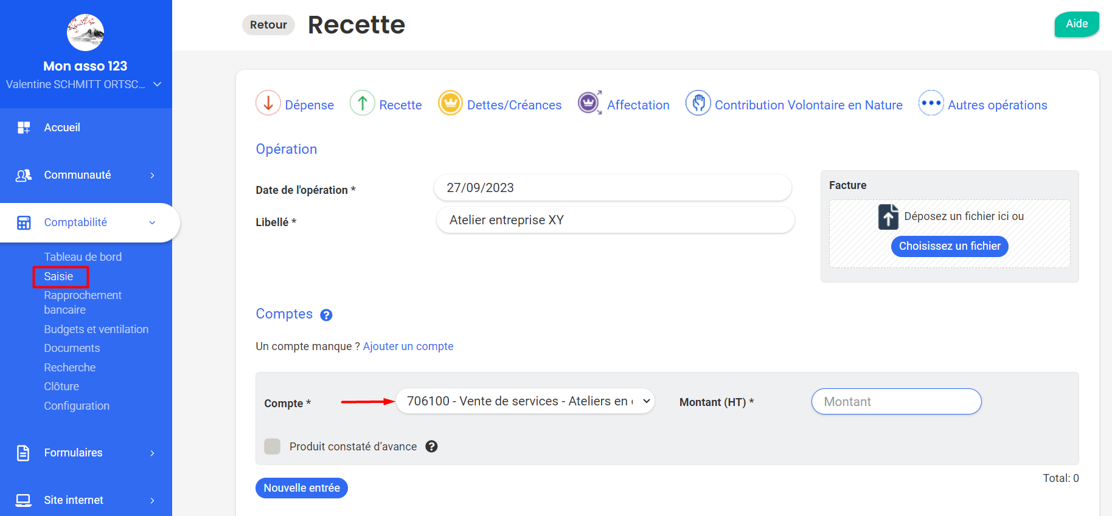Open Clôture in the sidebar
The height and width of the screenshot is (516, 1112).
click(61, 387)
